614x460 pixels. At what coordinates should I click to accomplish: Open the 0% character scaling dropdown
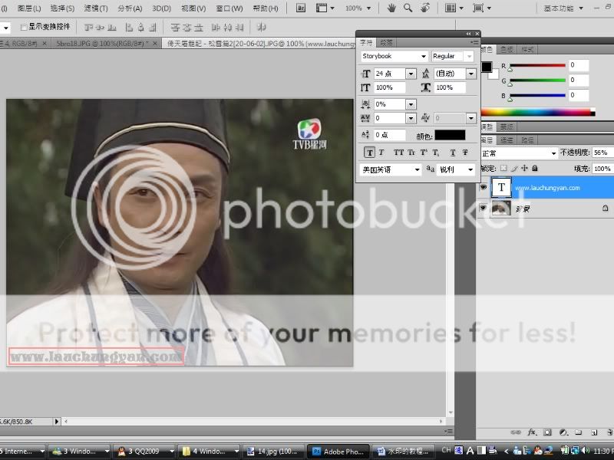click(x=411, y=104)
